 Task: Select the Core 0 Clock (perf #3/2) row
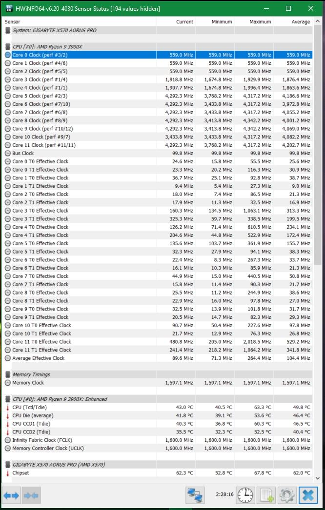[40, 55]
